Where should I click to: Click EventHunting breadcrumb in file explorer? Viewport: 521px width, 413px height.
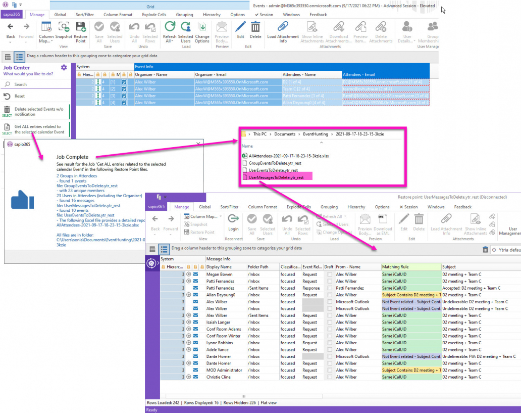click(316, 134)
